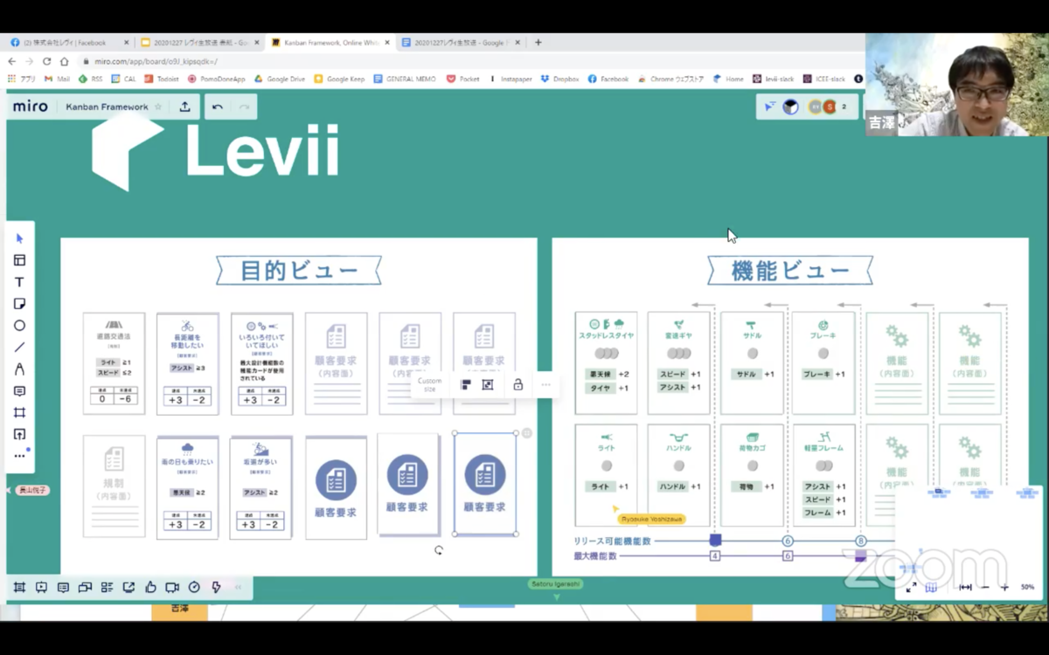The image size is (1049, 655).
Task: Open the GENERAL MEMO bookmark
Action: [x=404, y=79]
